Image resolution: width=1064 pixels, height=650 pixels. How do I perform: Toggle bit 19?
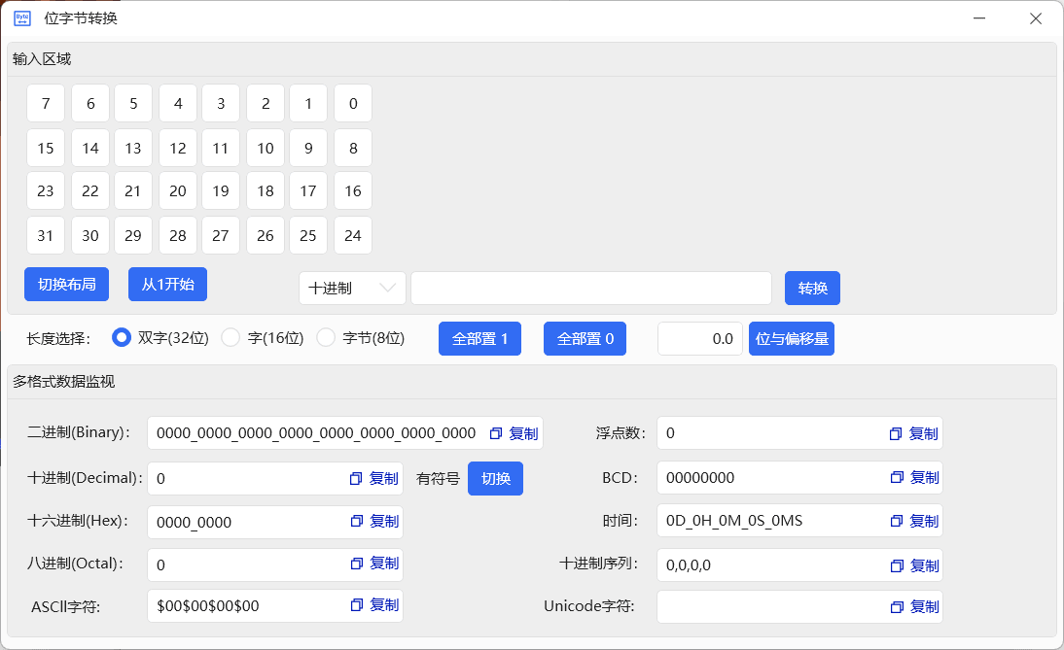221,191
